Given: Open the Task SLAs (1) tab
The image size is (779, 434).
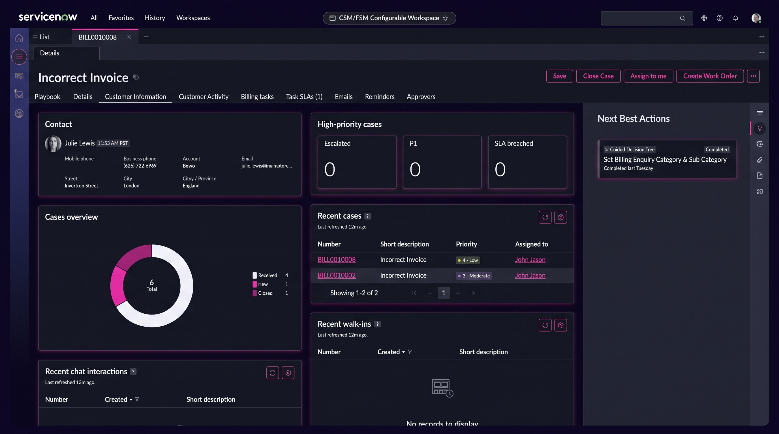Looking at the screenshot, I should 304,97.
